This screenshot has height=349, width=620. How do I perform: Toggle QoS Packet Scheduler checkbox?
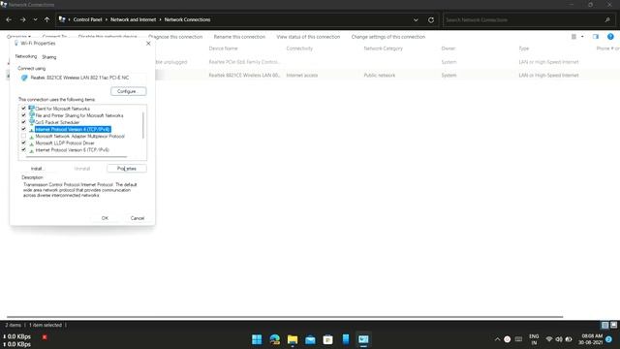tap(23, 122)
